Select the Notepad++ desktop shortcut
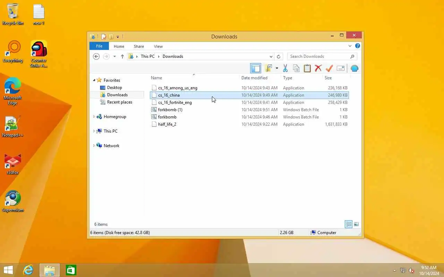The height and width of the screenshot is (277, 444). pyautogui.click(x=13, y=126)
